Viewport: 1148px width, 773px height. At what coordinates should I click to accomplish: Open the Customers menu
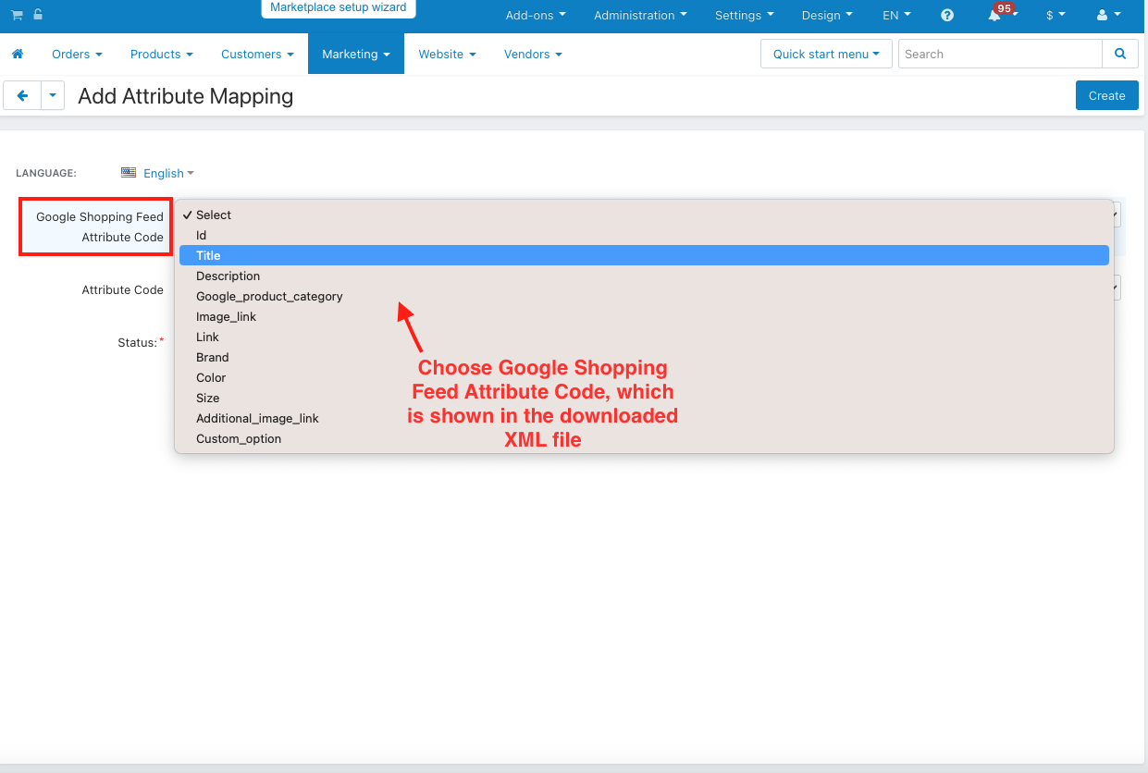tap(257, 54)
